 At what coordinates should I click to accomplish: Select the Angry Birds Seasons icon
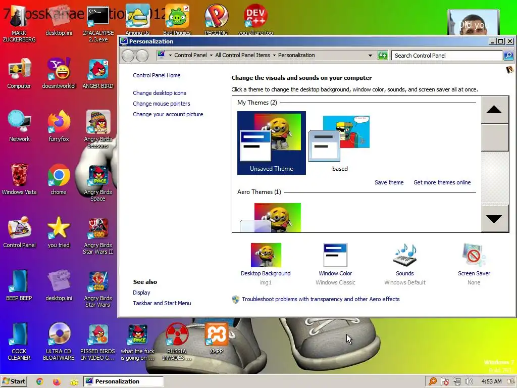coord(98,129)
